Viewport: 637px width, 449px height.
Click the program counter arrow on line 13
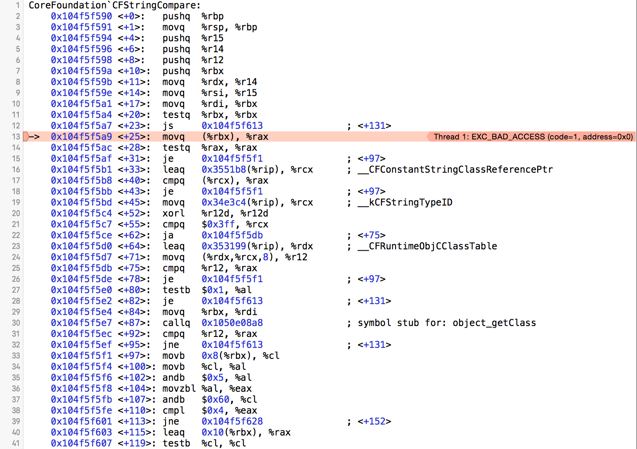coord(32,136)
